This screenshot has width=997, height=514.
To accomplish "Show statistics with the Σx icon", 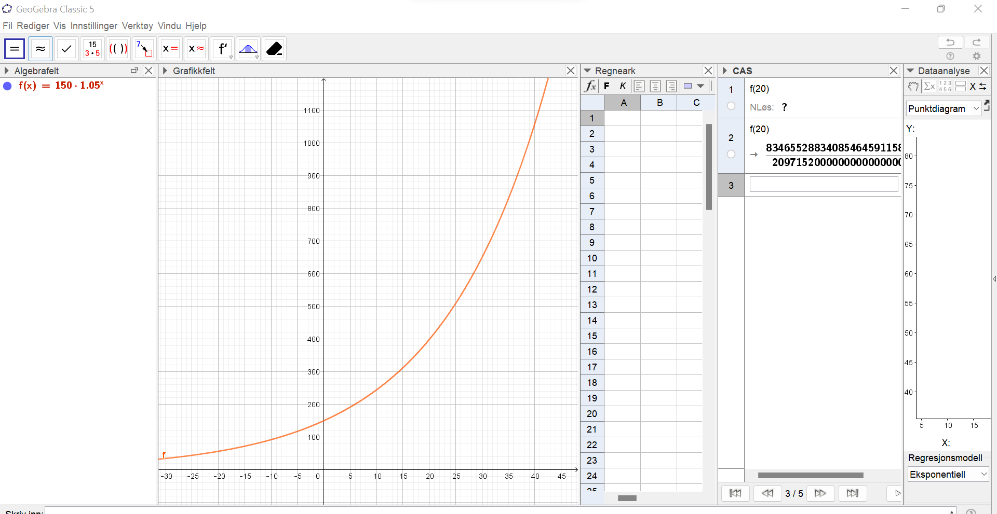I will click(x=929, y=87).
